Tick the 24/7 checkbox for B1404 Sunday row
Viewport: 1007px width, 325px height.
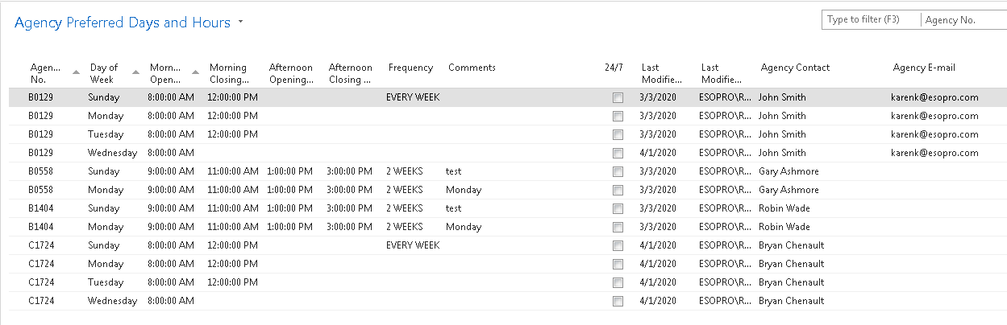618,209
